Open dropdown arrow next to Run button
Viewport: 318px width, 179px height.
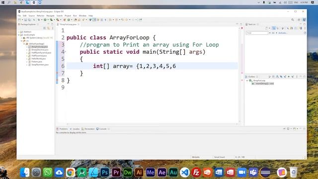coord(48,20)
